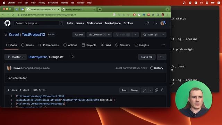
Task: Go to Issues in GitHub header
Action: click(79, 23)
